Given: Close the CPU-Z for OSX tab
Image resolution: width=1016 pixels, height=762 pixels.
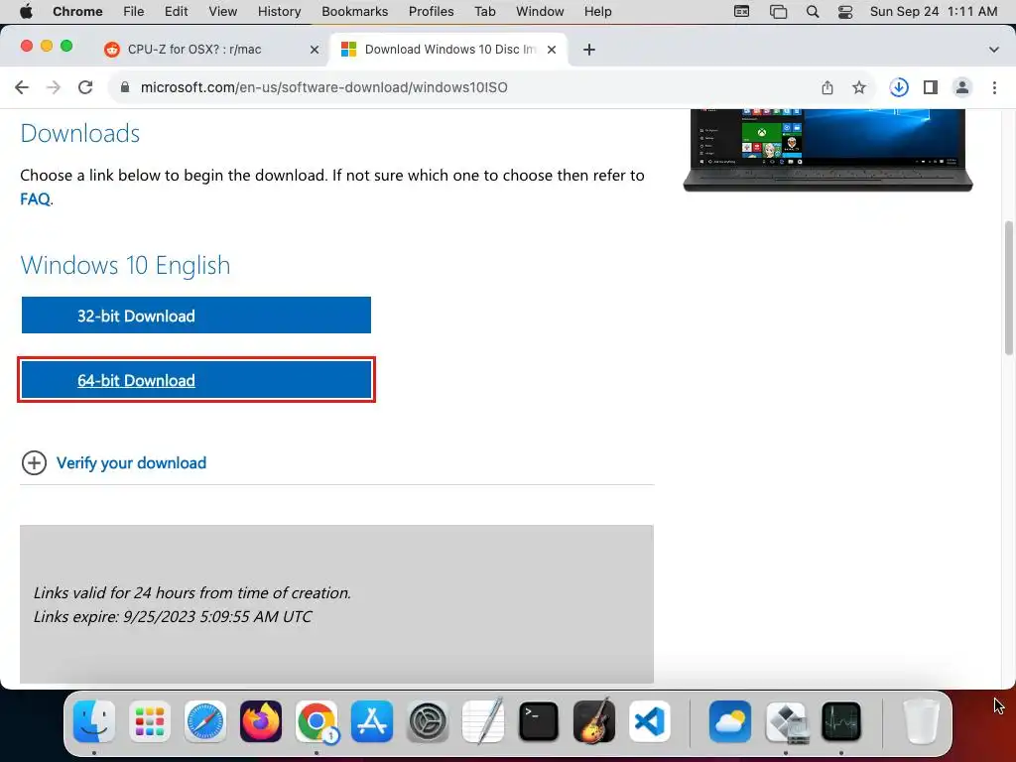Looking at the screenshot, I should pos(315,50).
